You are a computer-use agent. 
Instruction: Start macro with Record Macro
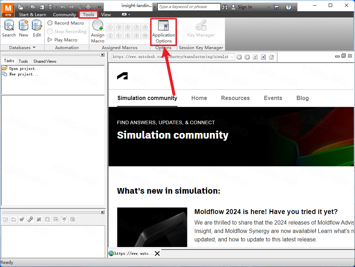point(66,23)
